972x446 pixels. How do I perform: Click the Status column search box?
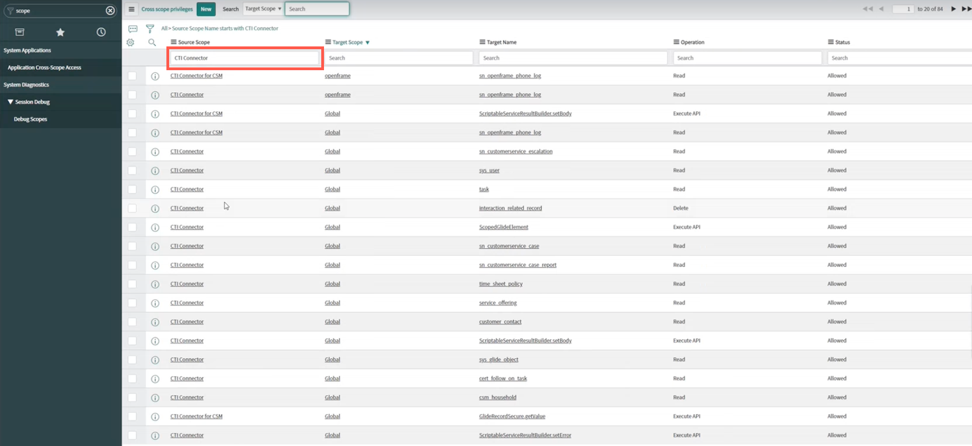[900, 58]
